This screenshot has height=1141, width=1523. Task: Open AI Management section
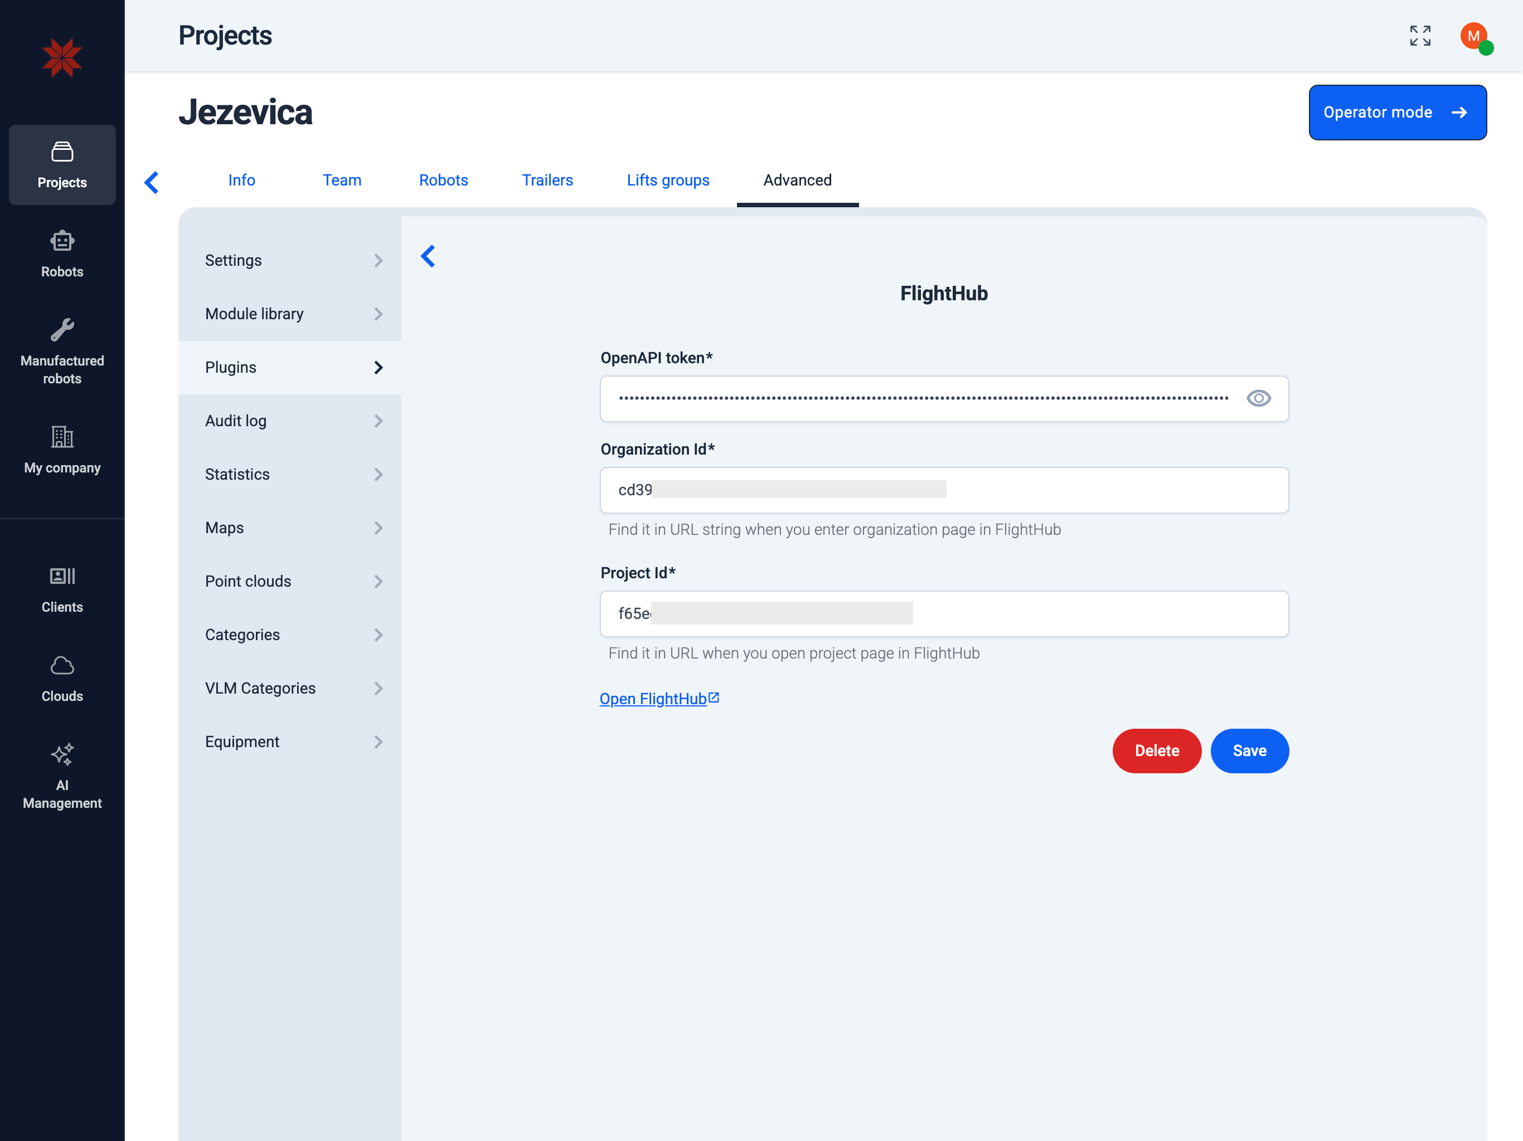(62, 776)
